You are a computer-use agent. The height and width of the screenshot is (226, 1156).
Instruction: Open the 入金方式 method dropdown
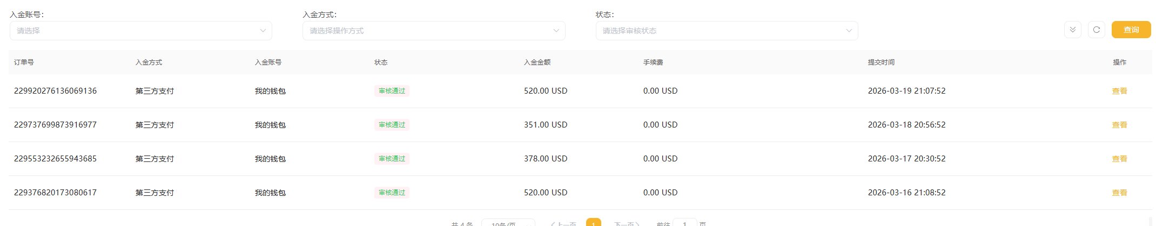[433, 31]
